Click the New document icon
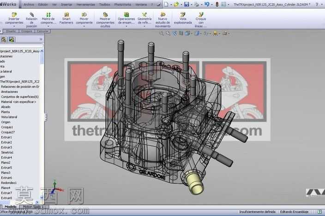 coord(166,4)
